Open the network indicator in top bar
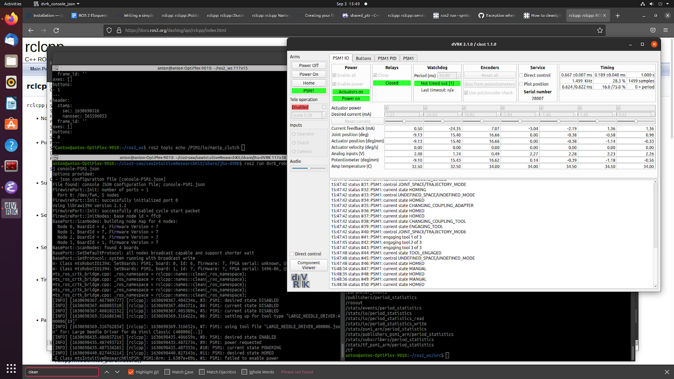The height and width of the screenshot is (379, 674). (x=642, y=4)
